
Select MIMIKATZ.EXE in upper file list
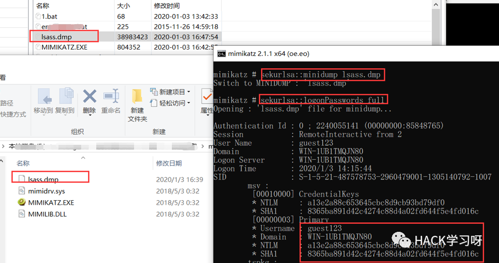point(65,47)
